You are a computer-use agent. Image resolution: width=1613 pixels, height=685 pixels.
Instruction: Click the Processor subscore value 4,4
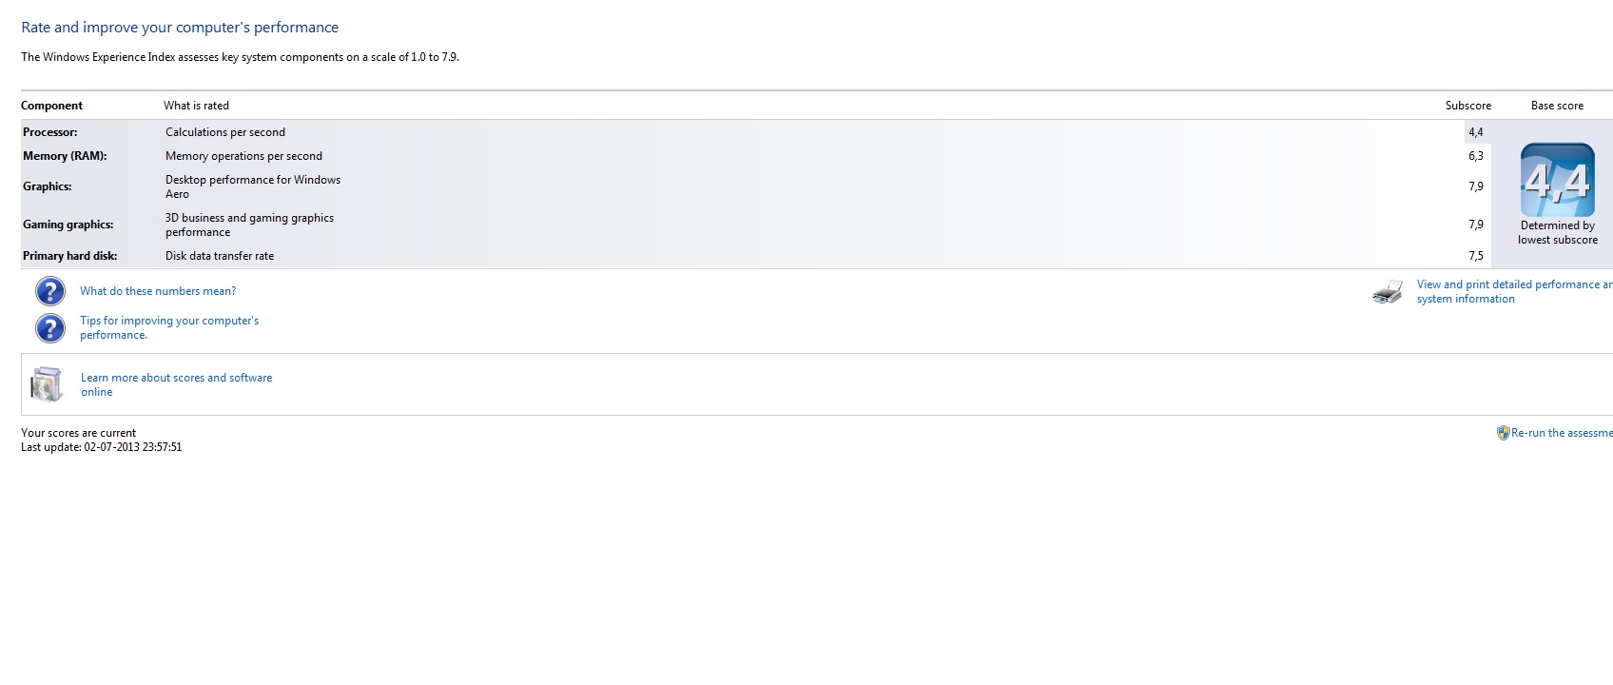pyautogui.click(x=1476, y=132)
